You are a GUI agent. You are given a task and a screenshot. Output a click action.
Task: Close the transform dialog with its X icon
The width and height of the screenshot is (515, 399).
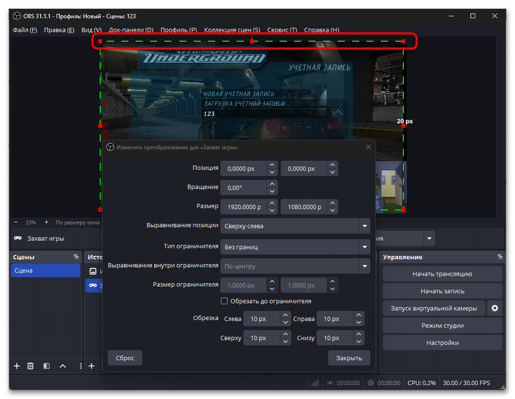pyautogui.click(x=368, y=147)
